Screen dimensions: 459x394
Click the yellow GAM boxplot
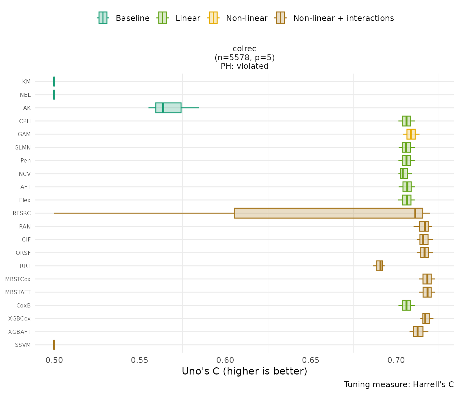(411, 134)
